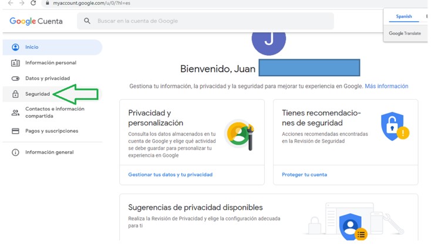
Task: Click the privacy checkup shield illustration
Action: [352, 227]
